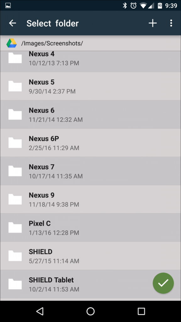Tap the folder icon next to SHIELD Tablet
The height and width of the screenshot is (322, 181).
pos(15,284)
